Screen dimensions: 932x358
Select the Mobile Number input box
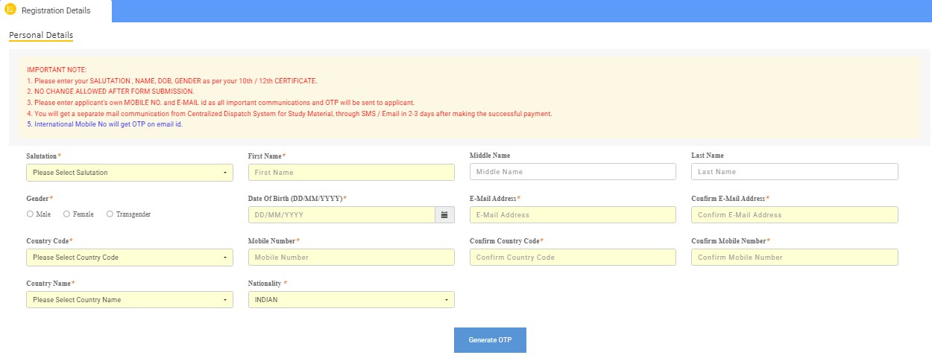click(x=350, y=258)
